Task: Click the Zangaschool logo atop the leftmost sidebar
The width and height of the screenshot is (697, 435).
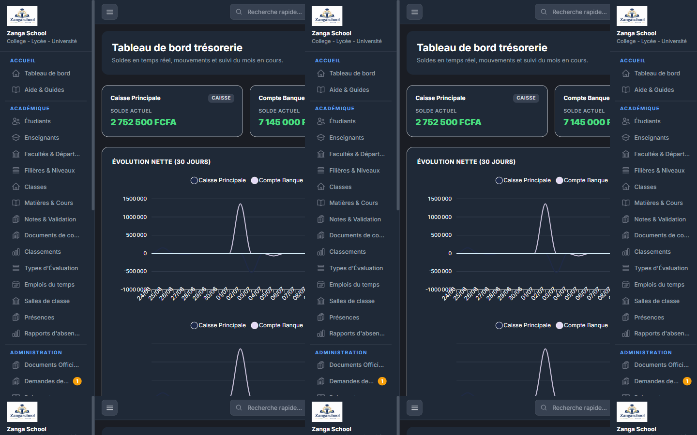Action: (22, 16)
